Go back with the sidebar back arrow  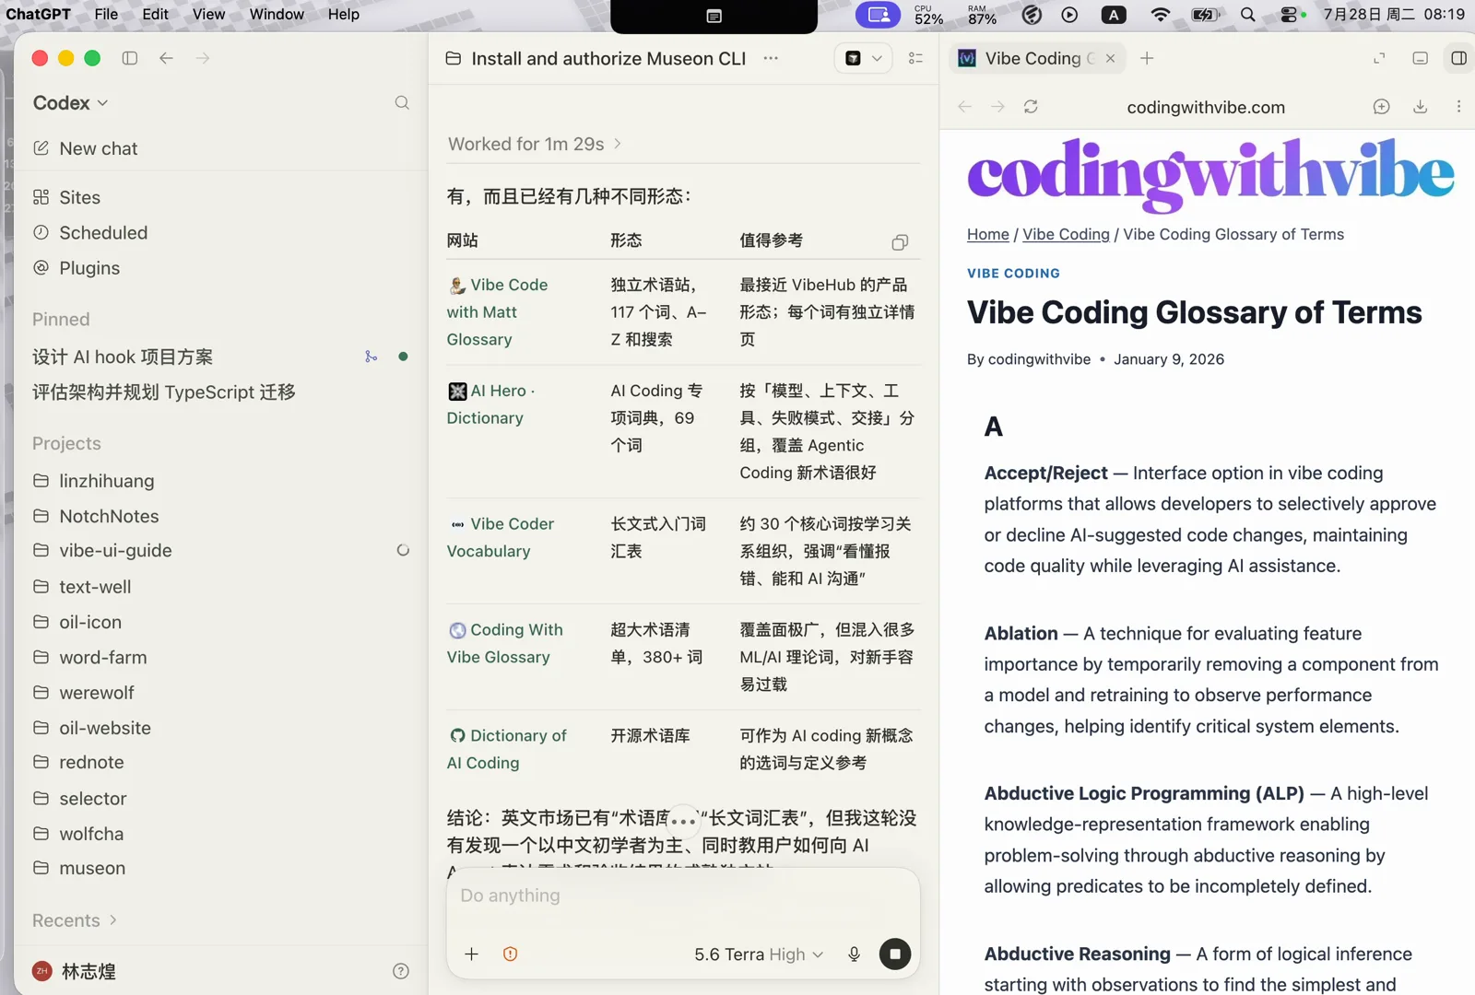166,58
